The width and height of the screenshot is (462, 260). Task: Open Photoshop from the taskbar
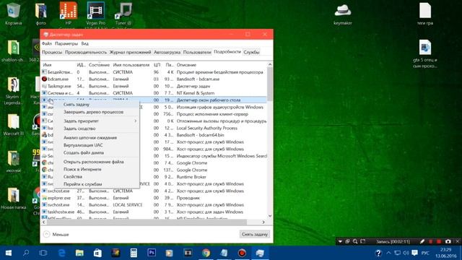pyautogui.click(x=152, y=253)
